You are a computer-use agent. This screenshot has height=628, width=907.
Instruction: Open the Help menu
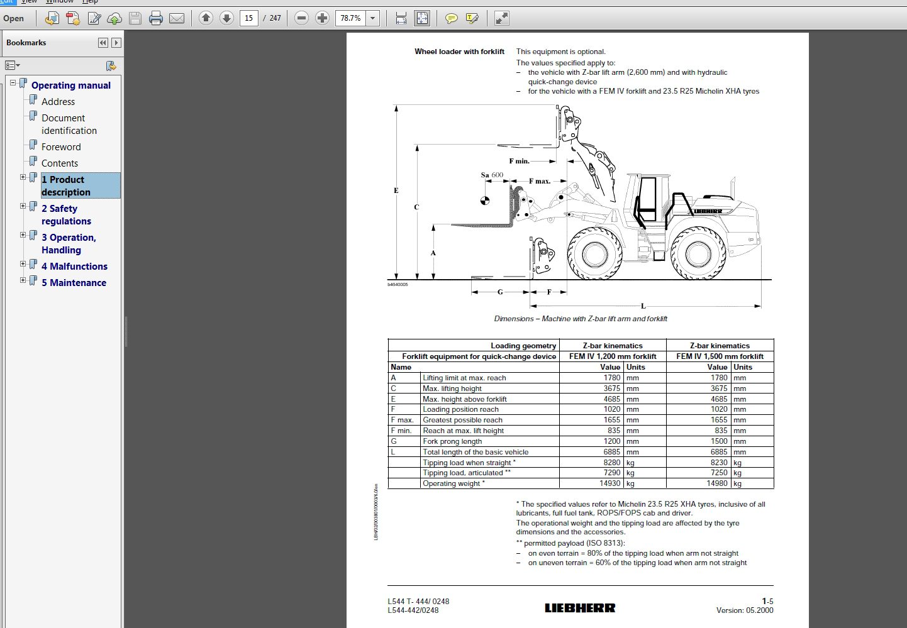click(x=90, y=2)
